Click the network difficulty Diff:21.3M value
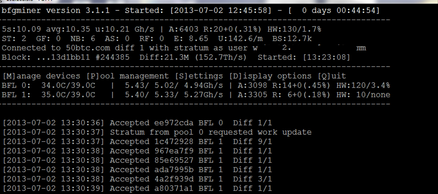The width and height of the screenshot is (438, 194). click(x=161, y=57)
